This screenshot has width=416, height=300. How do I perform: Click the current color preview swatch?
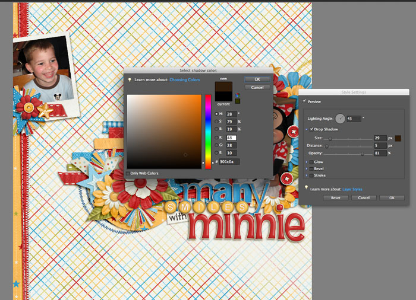223,97
